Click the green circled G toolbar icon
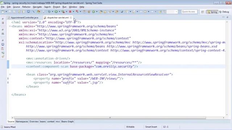This screenshot has width=232, height=130. click(x=94, y=12)
